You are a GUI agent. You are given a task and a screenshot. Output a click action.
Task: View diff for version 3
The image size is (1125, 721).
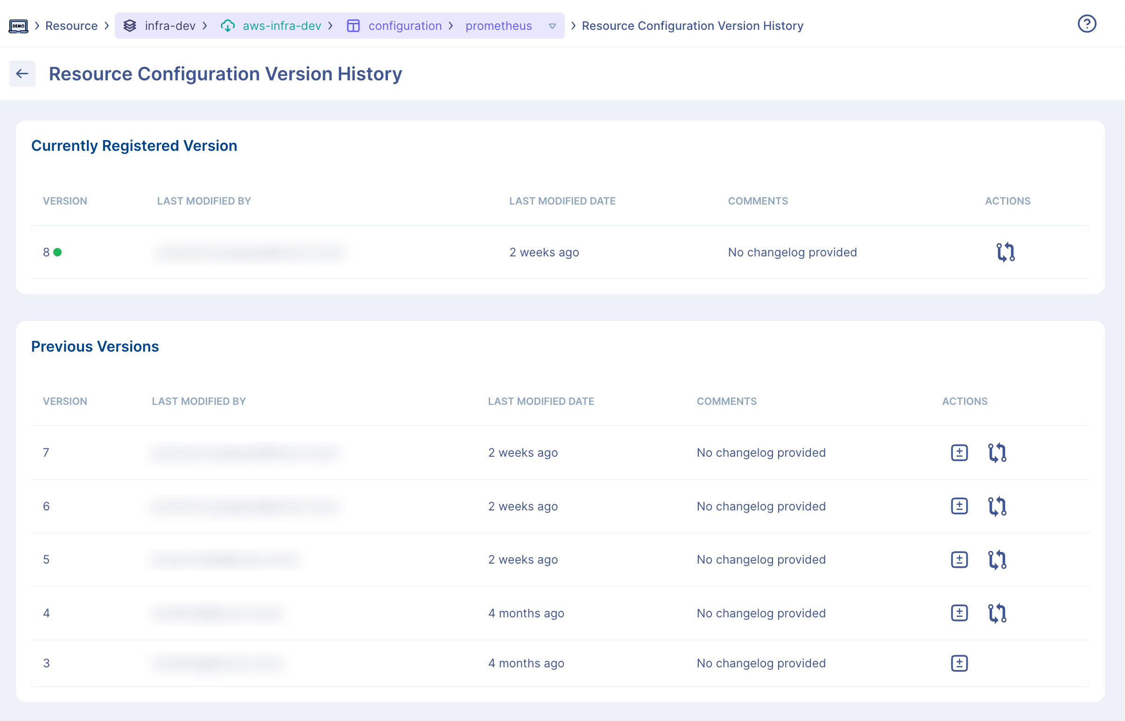(959, 663)
